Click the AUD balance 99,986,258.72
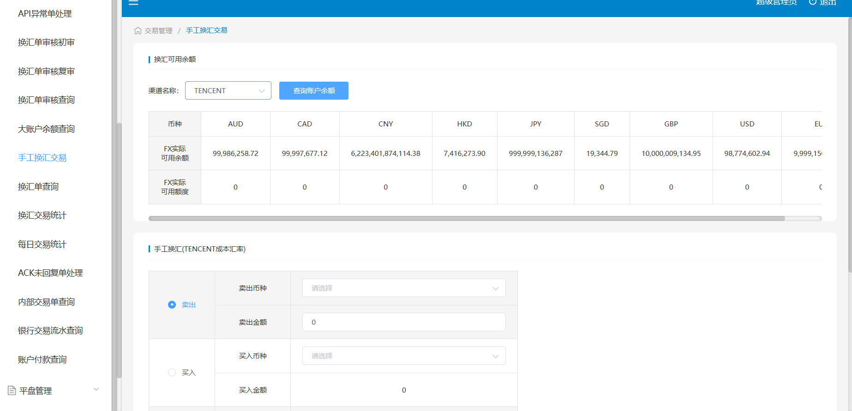This screenshot has width=852, height=411. (235, 154)
